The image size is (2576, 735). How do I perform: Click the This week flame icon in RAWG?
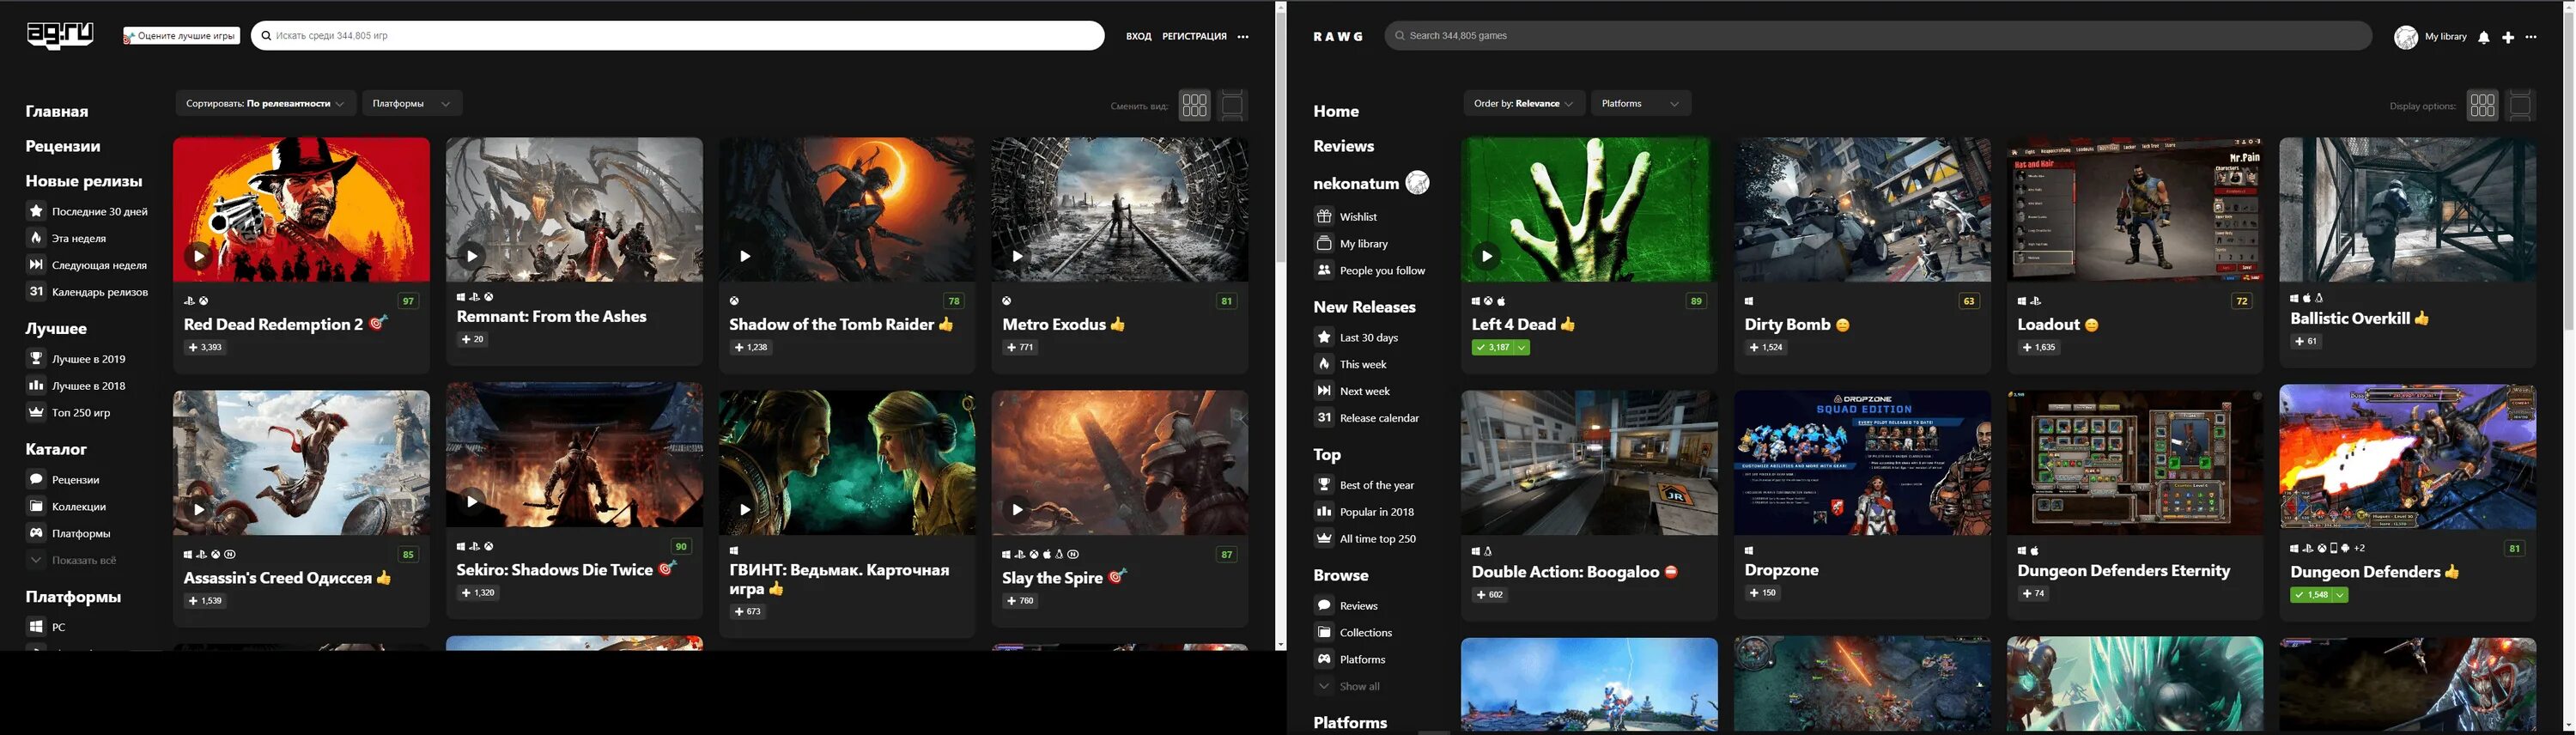[x=1324, y=364]
